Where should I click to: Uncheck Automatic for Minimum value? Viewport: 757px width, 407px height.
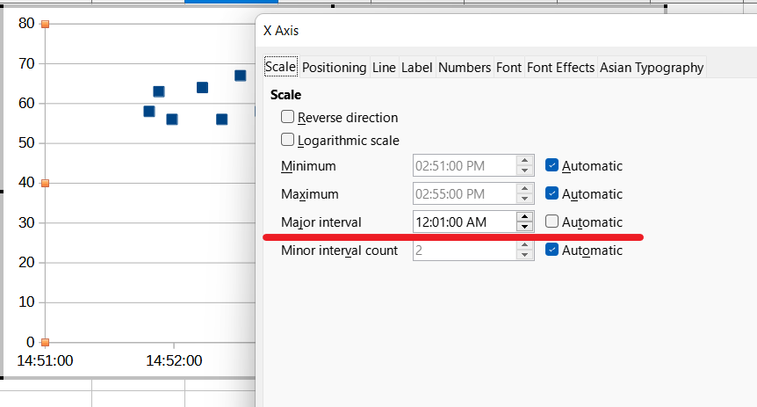tap(552, 165)
